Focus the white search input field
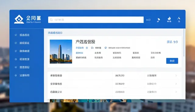Screen dimensions: 195x112 click(x=96, y=20)
